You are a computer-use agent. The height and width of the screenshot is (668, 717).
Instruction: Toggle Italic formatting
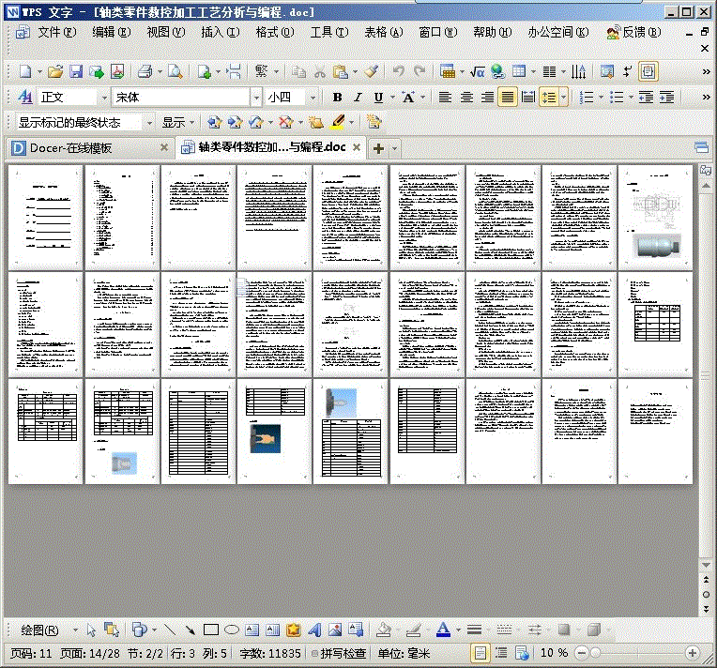point(358,98)
